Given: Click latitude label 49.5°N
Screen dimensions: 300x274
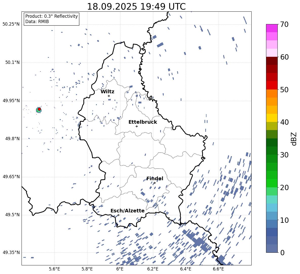Looking at the screenshot, I should [12, 214].
